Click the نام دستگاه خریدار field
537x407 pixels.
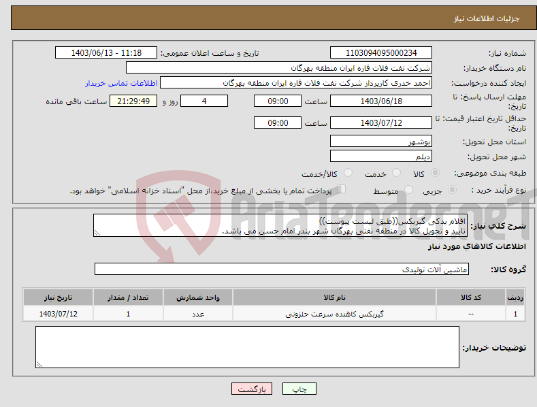point(279,68)
